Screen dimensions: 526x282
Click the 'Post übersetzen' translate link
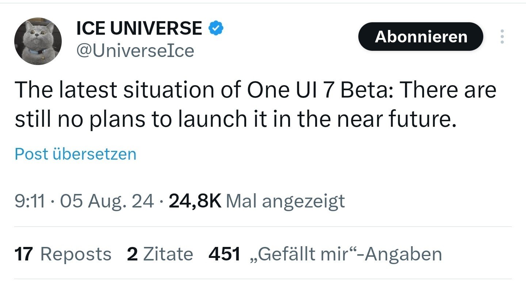tap(76, 154)
